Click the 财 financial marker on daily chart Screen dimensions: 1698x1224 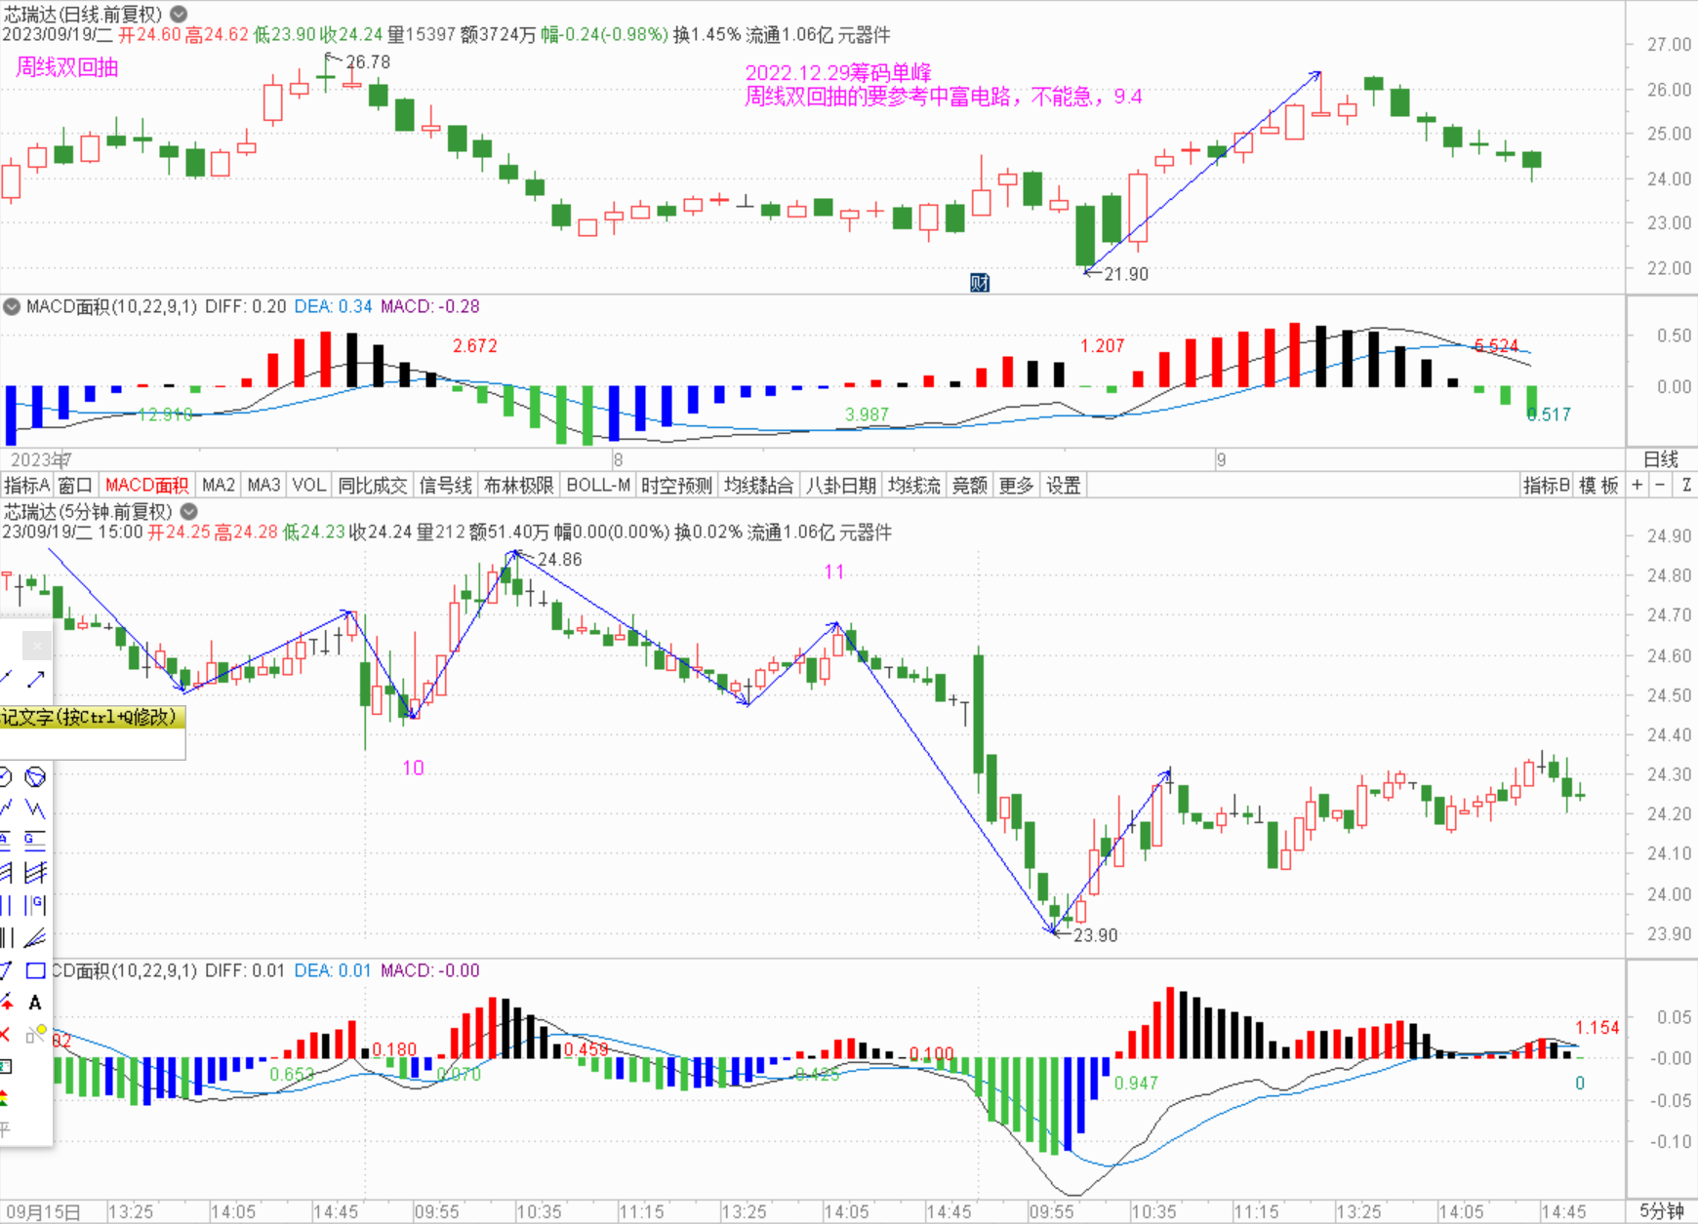pos(980,283)
